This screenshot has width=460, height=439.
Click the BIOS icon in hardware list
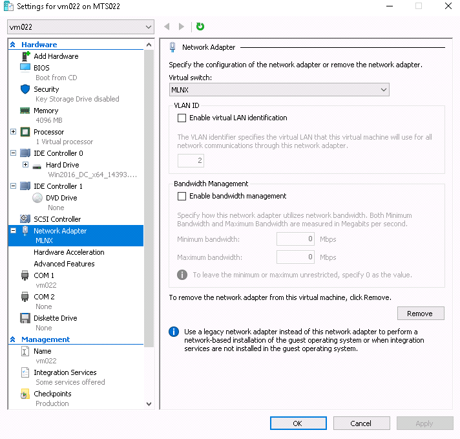click(x=25, y=67)
